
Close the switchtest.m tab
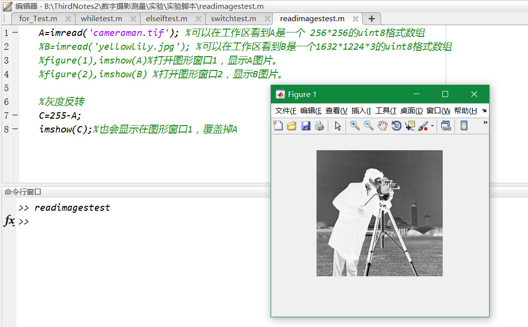[267, 19]
